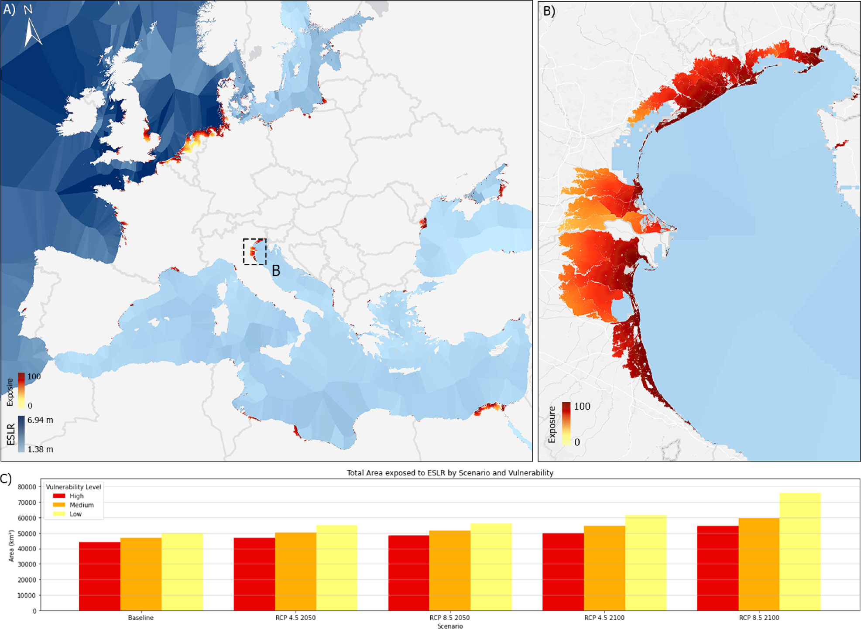
Task: Click the orange Medium legend swatch
Action: pyautogui.click(x=59, y=505)
